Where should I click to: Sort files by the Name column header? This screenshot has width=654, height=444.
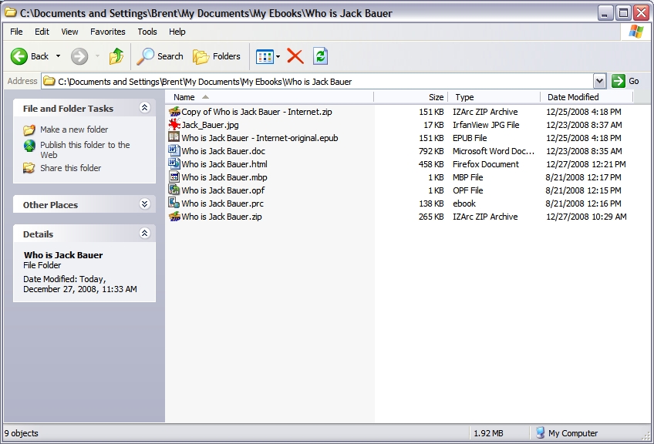click(269, 97)
